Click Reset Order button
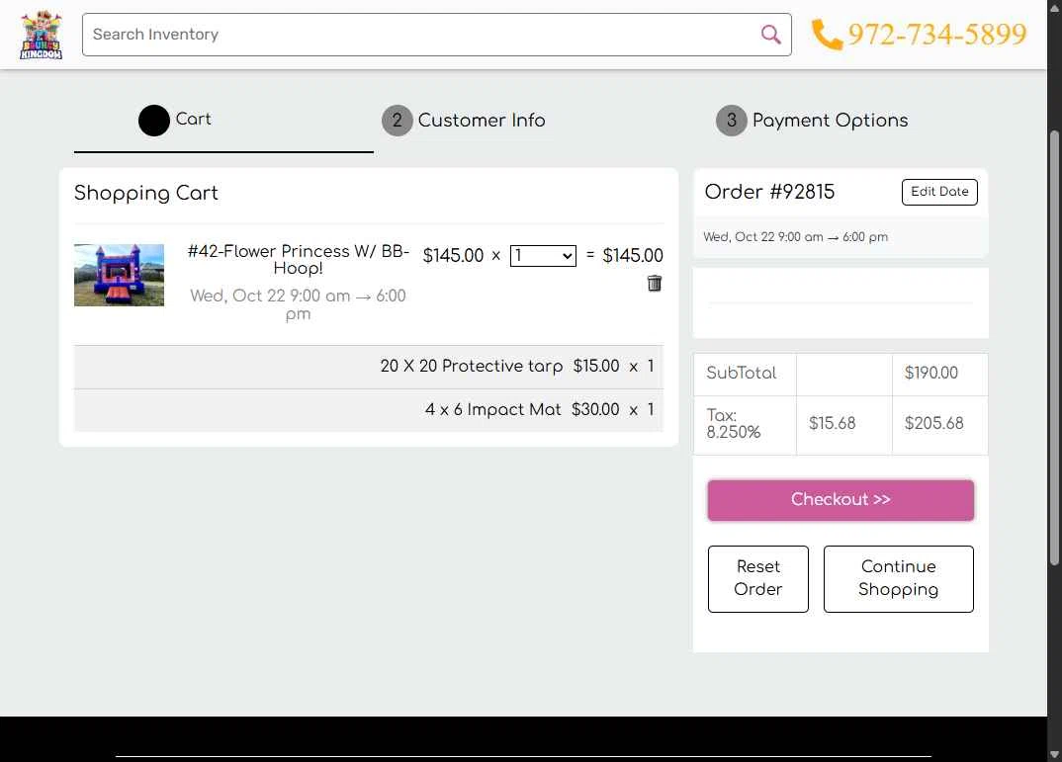1062x762 pixels. [x=757, y=578]
